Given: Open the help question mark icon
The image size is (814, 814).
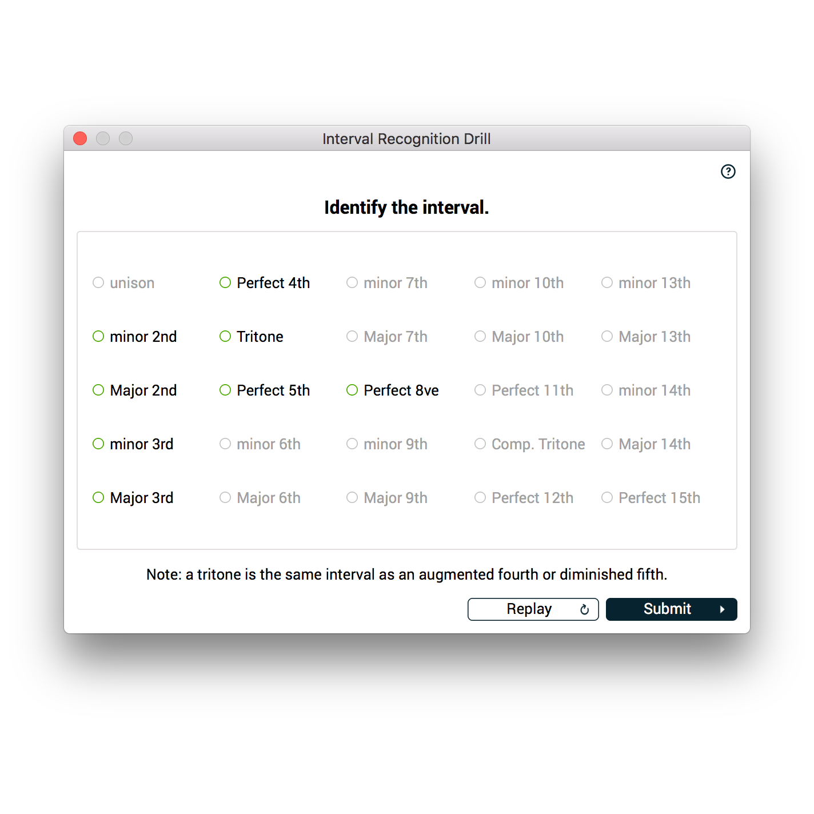Looking at the screenshot, I should click(728, 171).
